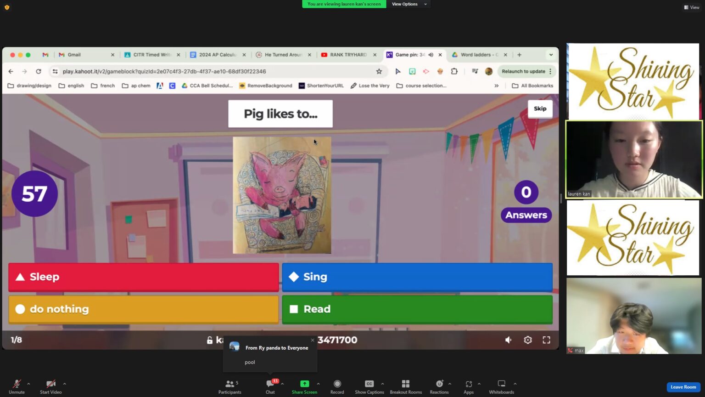Open the meeting security shield icon

tap(7, 7)
